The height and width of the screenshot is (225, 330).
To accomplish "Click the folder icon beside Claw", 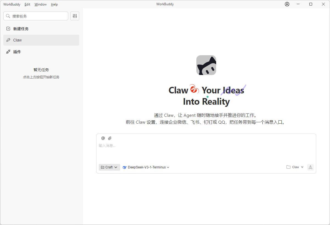I will [288, 167].
